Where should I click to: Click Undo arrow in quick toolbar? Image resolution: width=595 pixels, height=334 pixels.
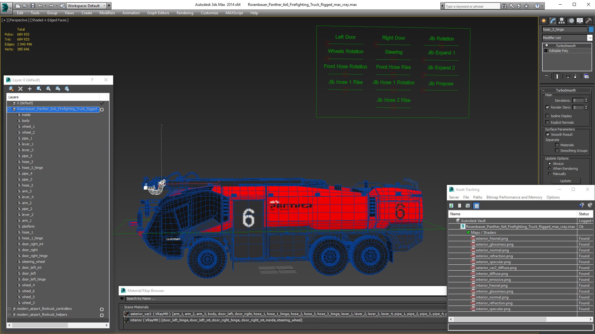(x=40, y=6)
